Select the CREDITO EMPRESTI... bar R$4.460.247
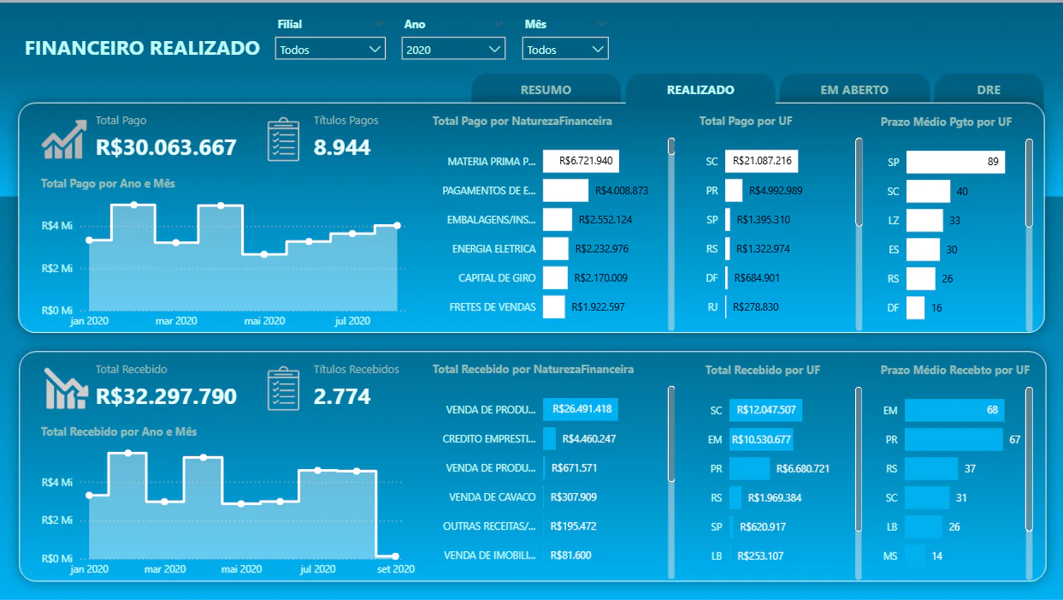The height and width of the screenshot is (600, 1063). (549, 438)
